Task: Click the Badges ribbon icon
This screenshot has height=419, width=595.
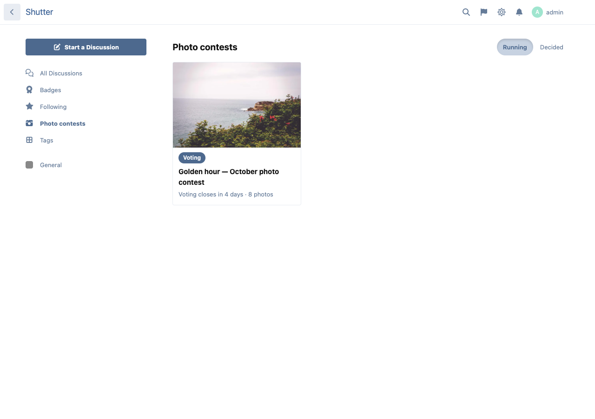Action: [x=29, y=90]
